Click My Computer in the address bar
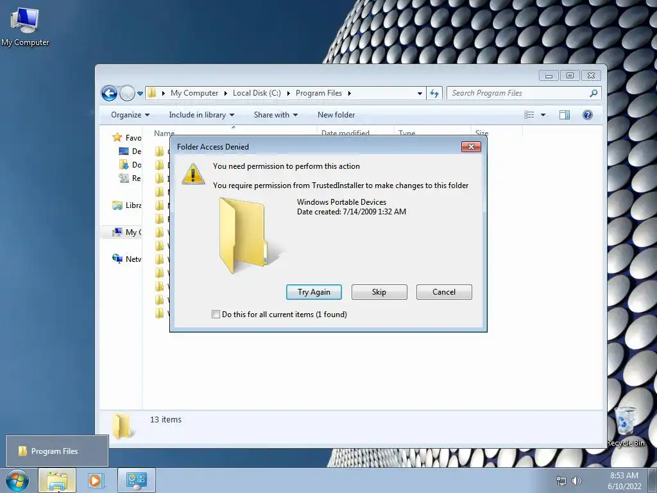Screen dimensions: 657x493 (194, 93)
